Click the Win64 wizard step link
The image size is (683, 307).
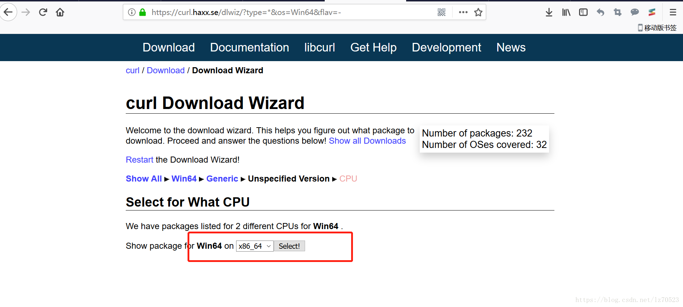184,179
